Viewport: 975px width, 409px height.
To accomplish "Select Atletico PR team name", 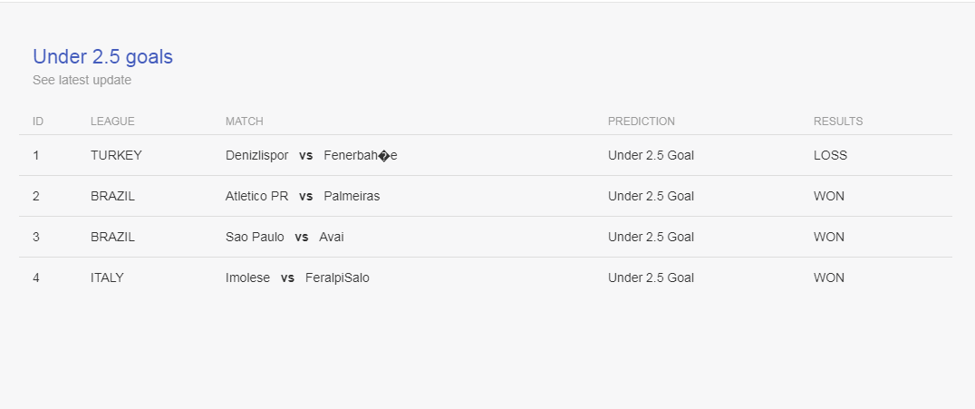I will click(256, 197).
